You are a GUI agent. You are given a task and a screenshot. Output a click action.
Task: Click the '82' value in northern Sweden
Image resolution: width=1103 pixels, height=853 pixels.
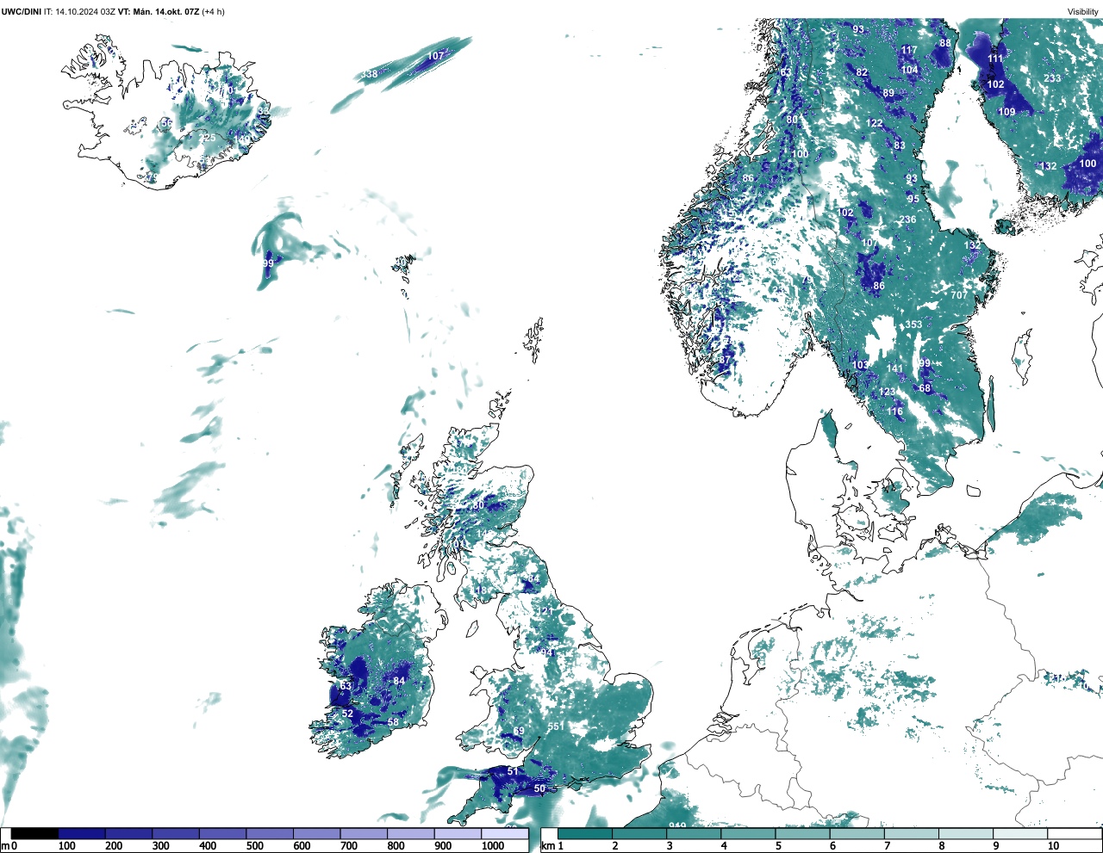pos(862,72)
